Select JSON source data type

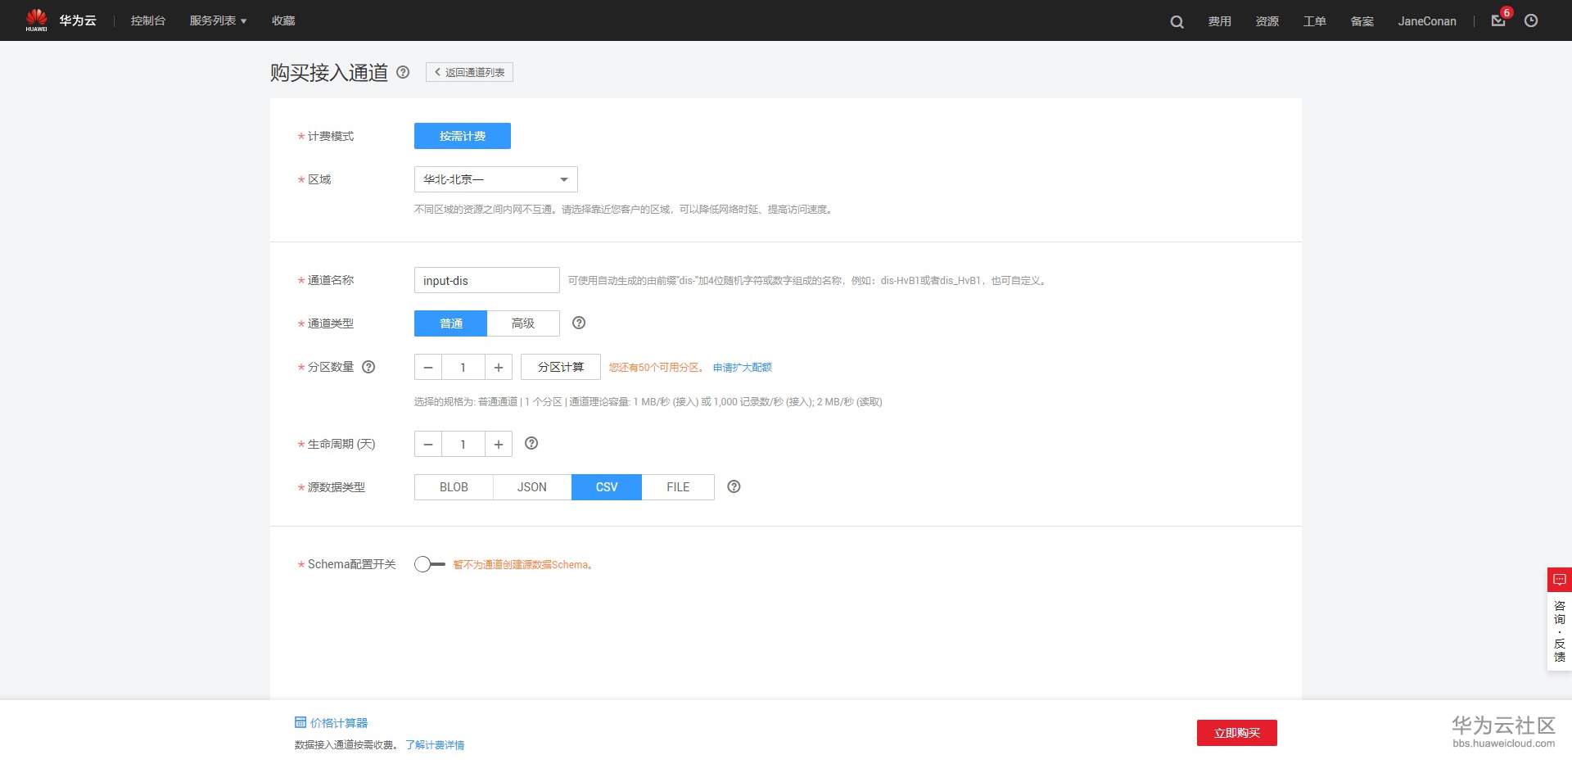point(532,487)
